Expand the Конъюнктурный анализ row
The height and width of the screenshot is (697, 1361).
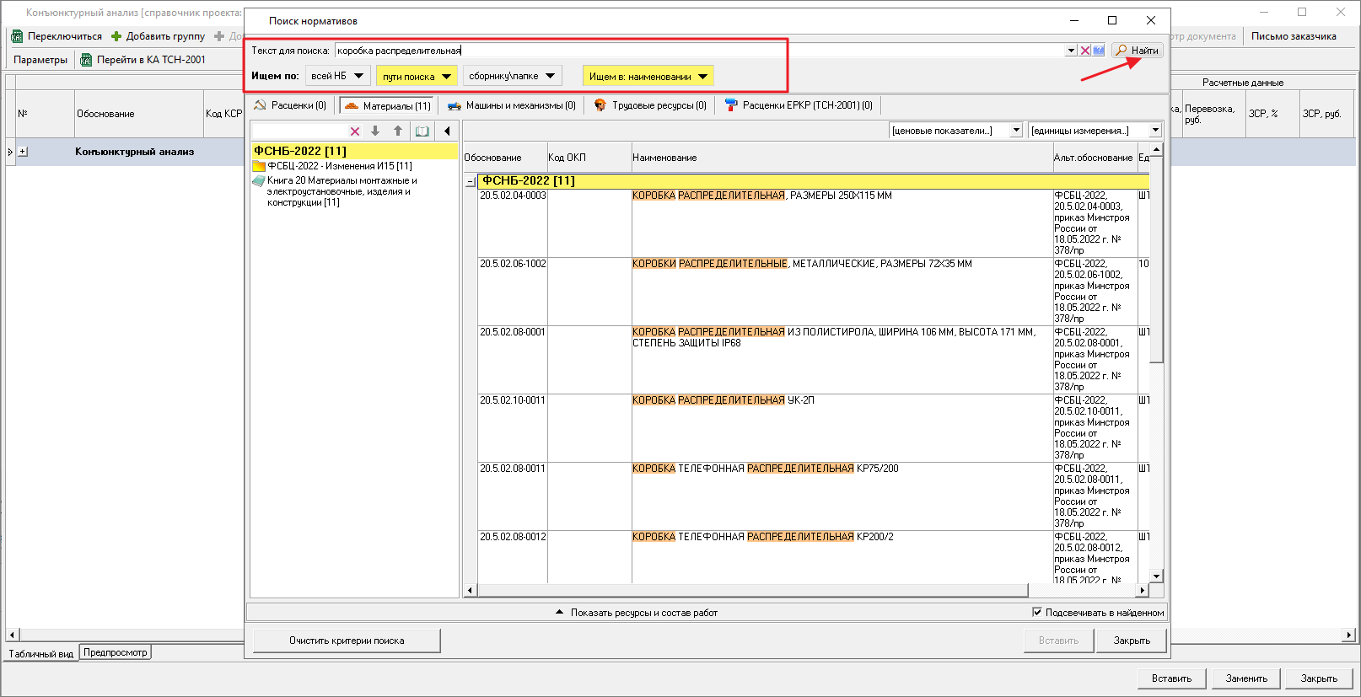(x=23, y=152)
